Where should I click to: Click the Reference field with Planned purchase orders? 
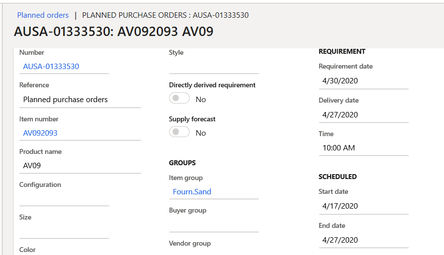pyautogui.click(x=80, y=100)
